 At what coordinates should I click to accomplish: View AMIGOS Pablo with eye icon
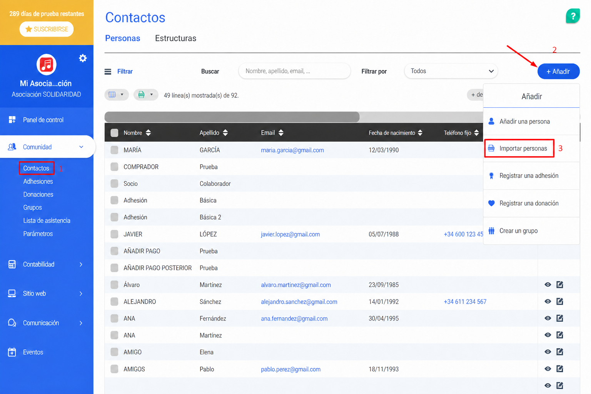pos(548,369)
